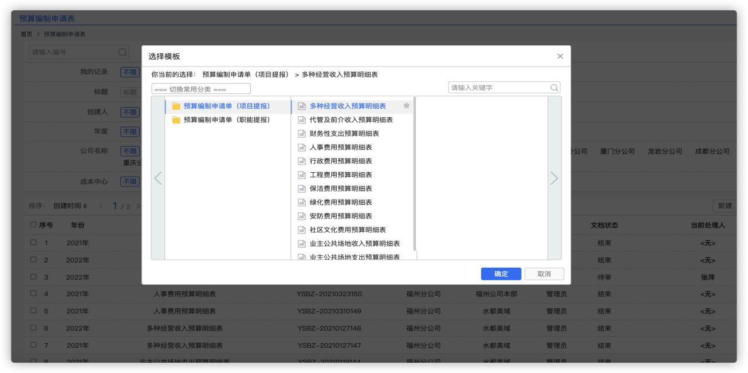The image size is (748, 373).
Task: Check the checkbox for row 2
Action: tap(33, 259)
